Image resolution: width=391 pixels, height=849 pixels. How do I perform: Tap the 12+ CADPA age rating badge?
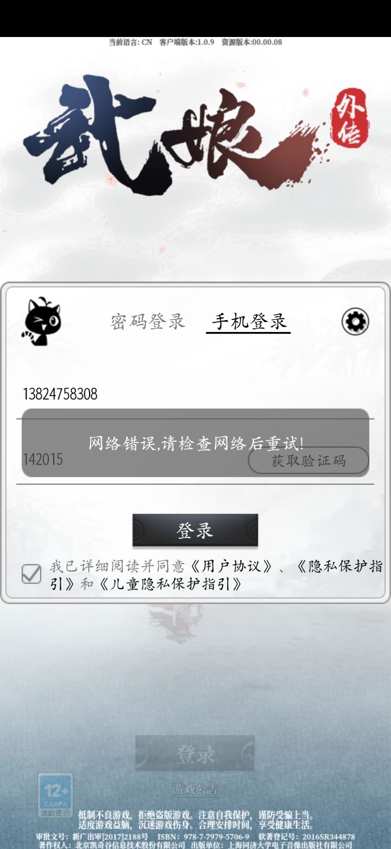pos(55,795)
